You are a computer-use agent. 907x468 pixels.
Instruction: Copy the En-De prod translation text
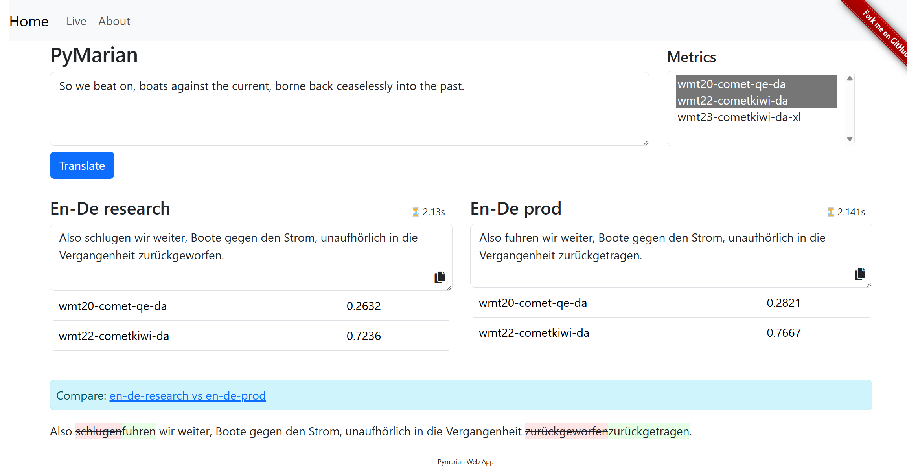pyautogui.click(x=860, y=274)
